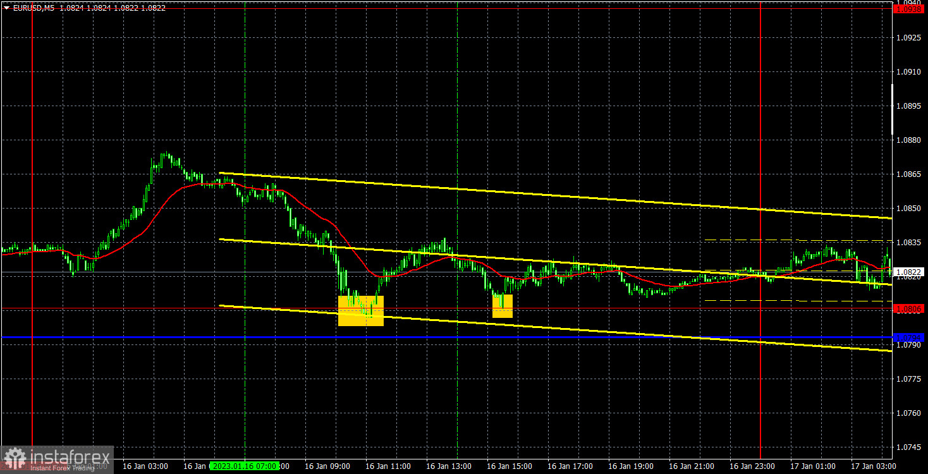Screen dimensions: 928x474
Task: Select the red vertical line near 16 Jan 23:00
Action: pos(760,231)
